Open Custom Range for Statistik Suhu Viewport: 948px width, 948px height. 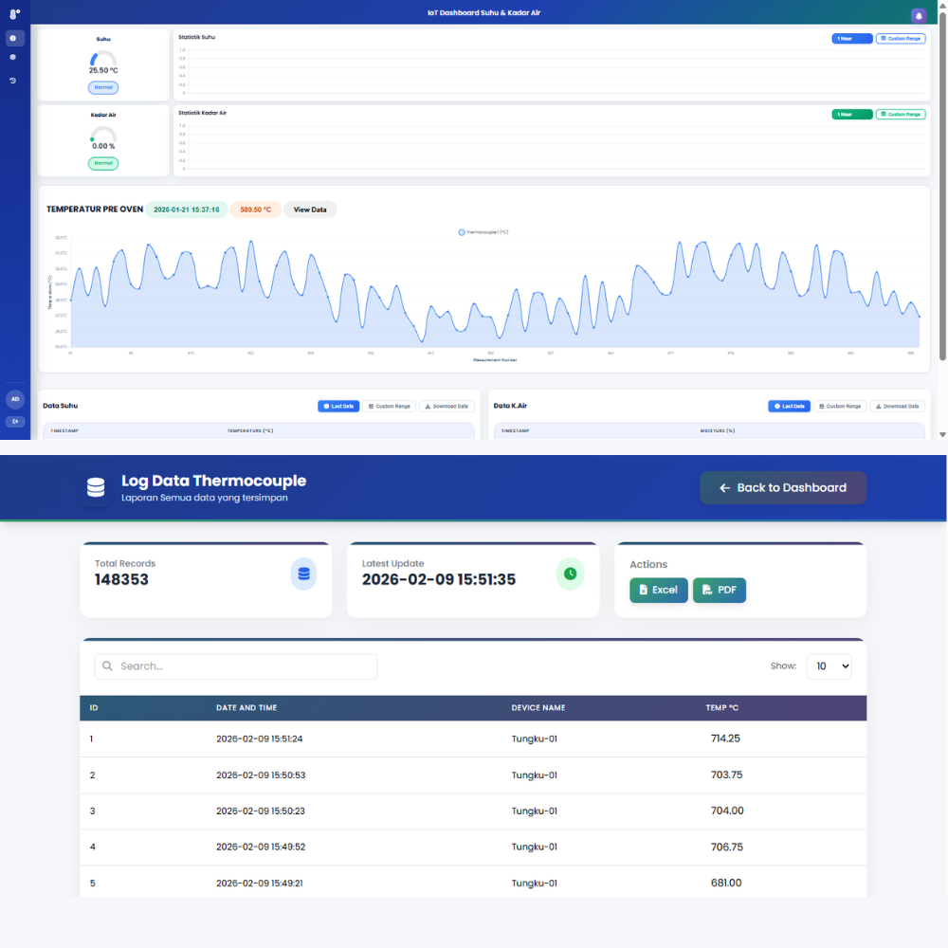click(901, 39)
